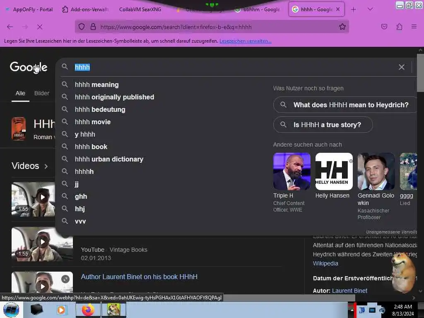Open the Pocket save icon
Viewport: 424px width, 318px height.
[384, 27]
